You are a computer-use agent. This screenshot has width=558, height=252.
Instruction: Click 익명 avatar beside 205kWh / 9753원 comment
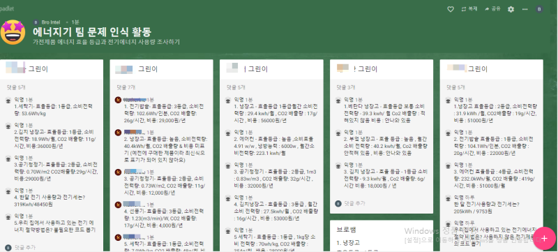[448, 198]
